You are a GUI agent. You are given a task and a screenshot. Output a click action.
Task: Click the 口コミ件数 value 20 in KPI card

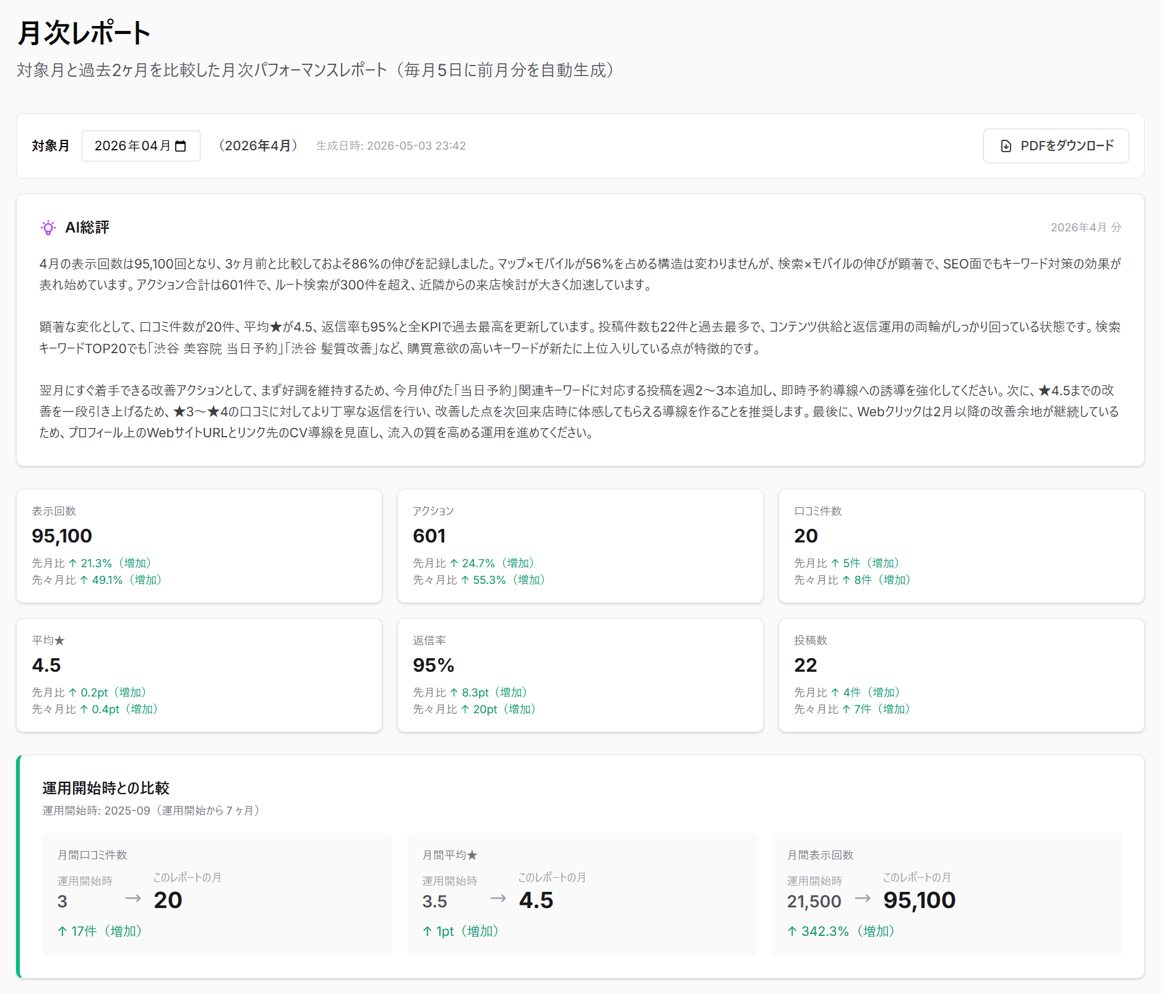(806, 536)
